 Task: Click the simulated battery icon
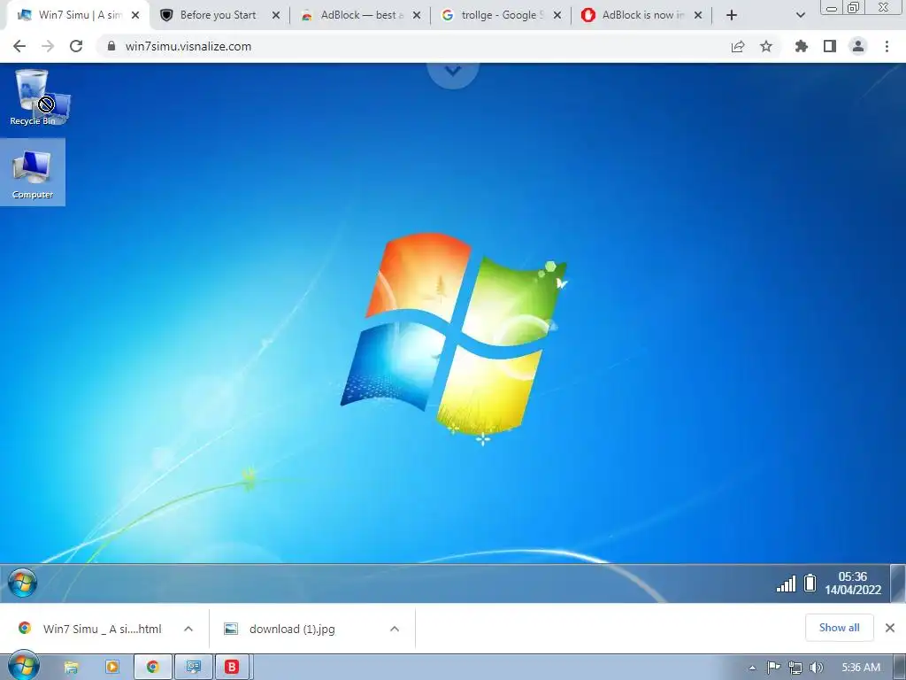click(810, 583)
